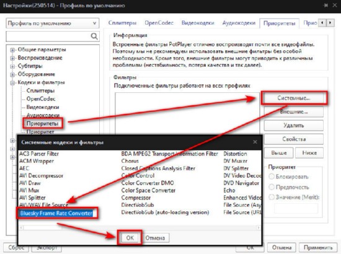Click the Выше button
The image size is (341, 254).
tap(279, 153)
